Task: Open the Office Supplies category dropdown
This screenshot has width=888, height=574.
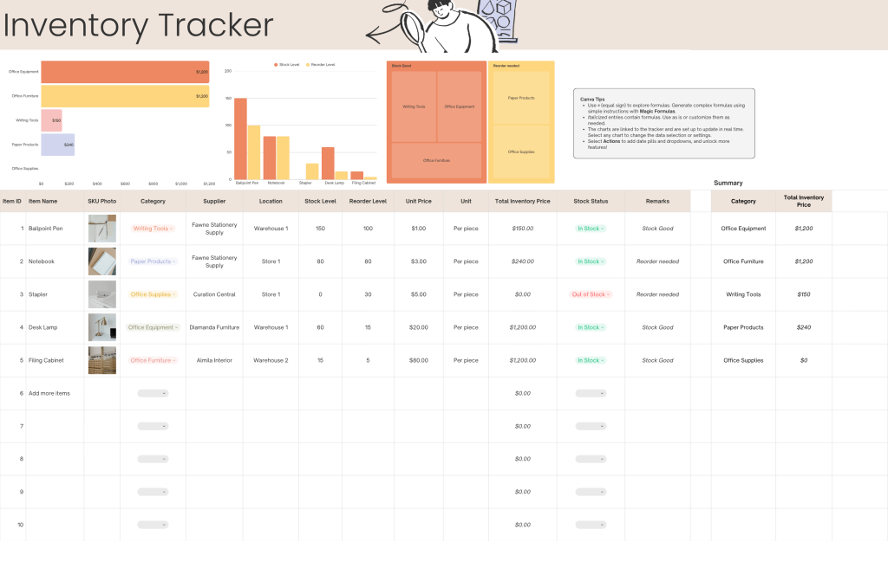Action: point(153,294)
